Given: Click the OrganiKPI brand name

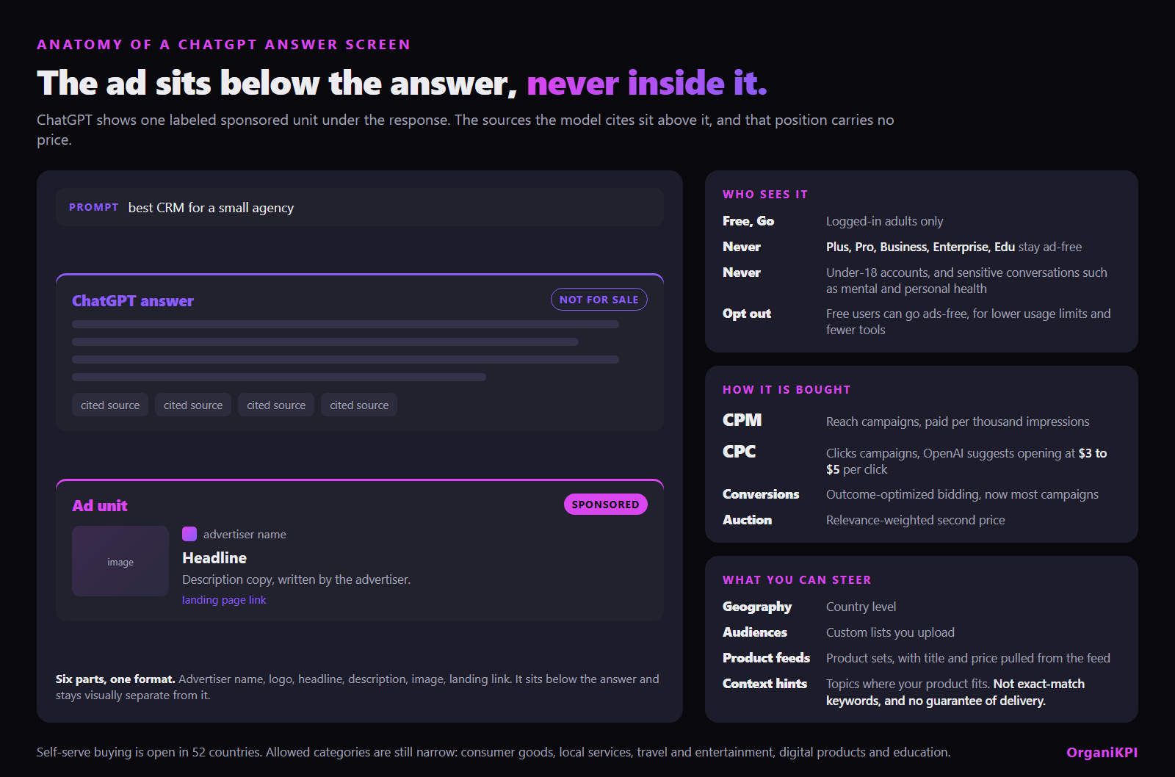Looking at the screenshot, I should pyautogui.click(x=1102, y=752).
